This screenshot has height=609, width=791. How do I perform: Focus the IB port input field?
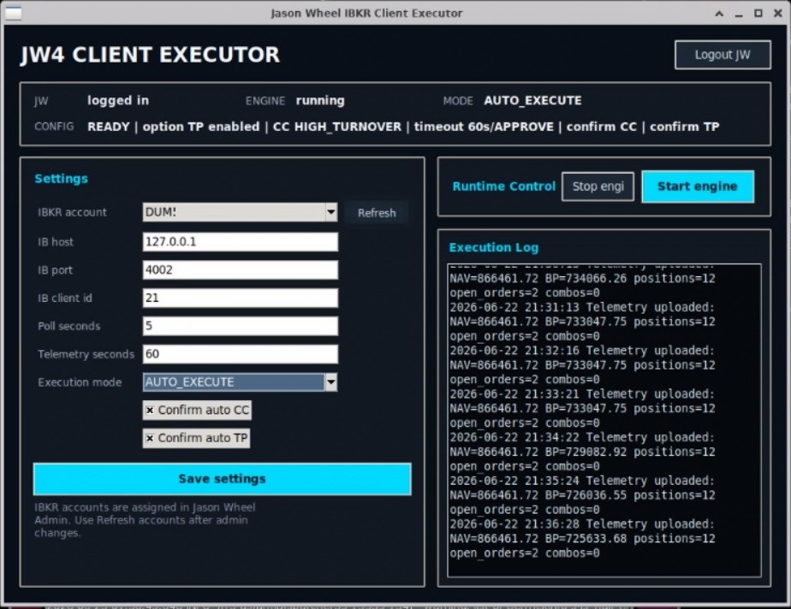(x=240, y=269)
